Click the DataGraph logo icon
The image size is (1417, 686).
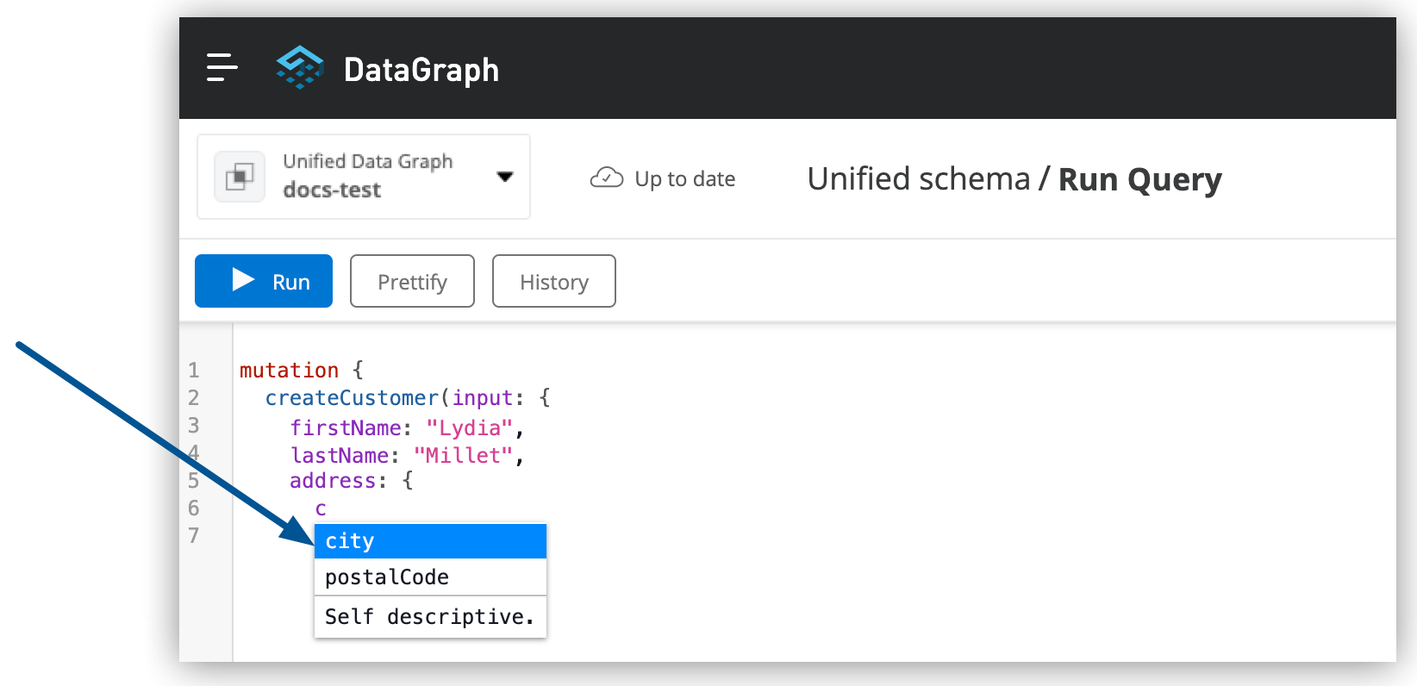[x=299, y=67]
